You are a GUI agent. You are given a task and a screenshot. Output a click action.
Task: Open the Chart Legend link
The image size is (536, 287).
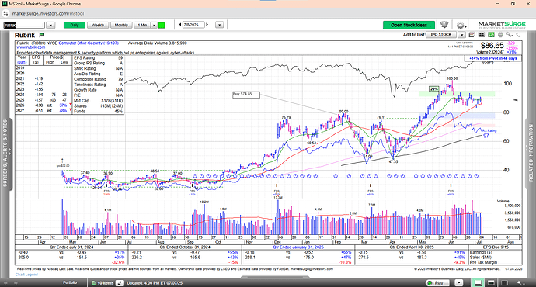[x=26, y=275]
